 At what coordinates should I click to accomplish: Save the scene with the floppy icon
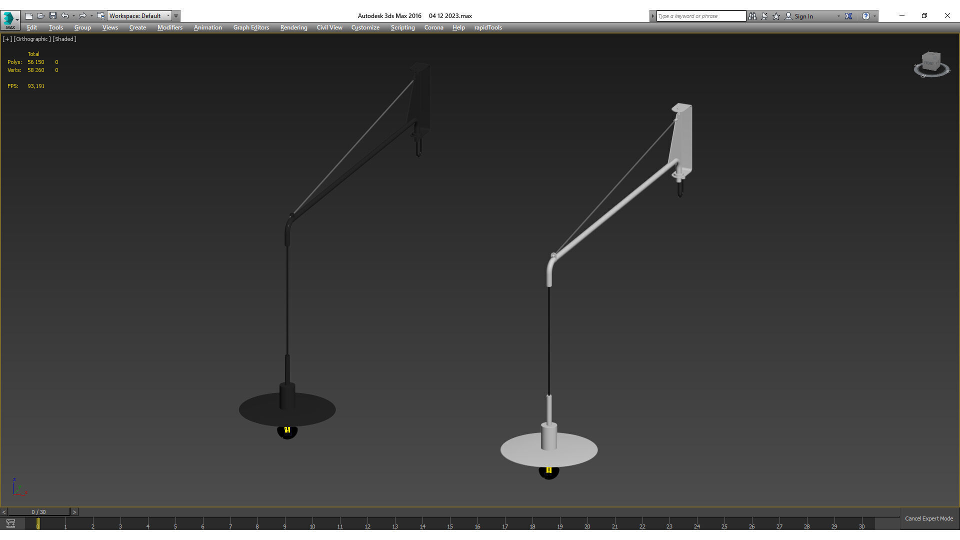coord(52,16)
